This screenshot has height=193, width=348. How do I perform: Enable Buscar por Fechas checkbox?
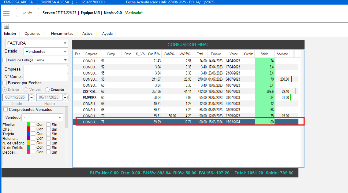(x=5, y=83)
